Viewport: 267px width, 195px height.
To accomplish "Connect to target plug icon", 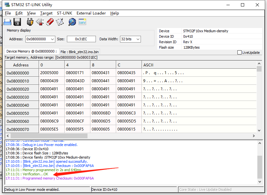I will (x=30, y=22).
